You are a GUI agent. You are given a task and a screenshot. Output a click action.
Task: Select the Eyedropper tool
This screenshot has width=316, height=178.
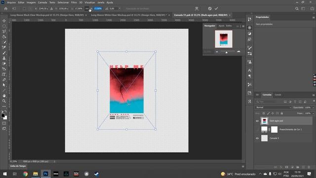click(x=4, y=42)
